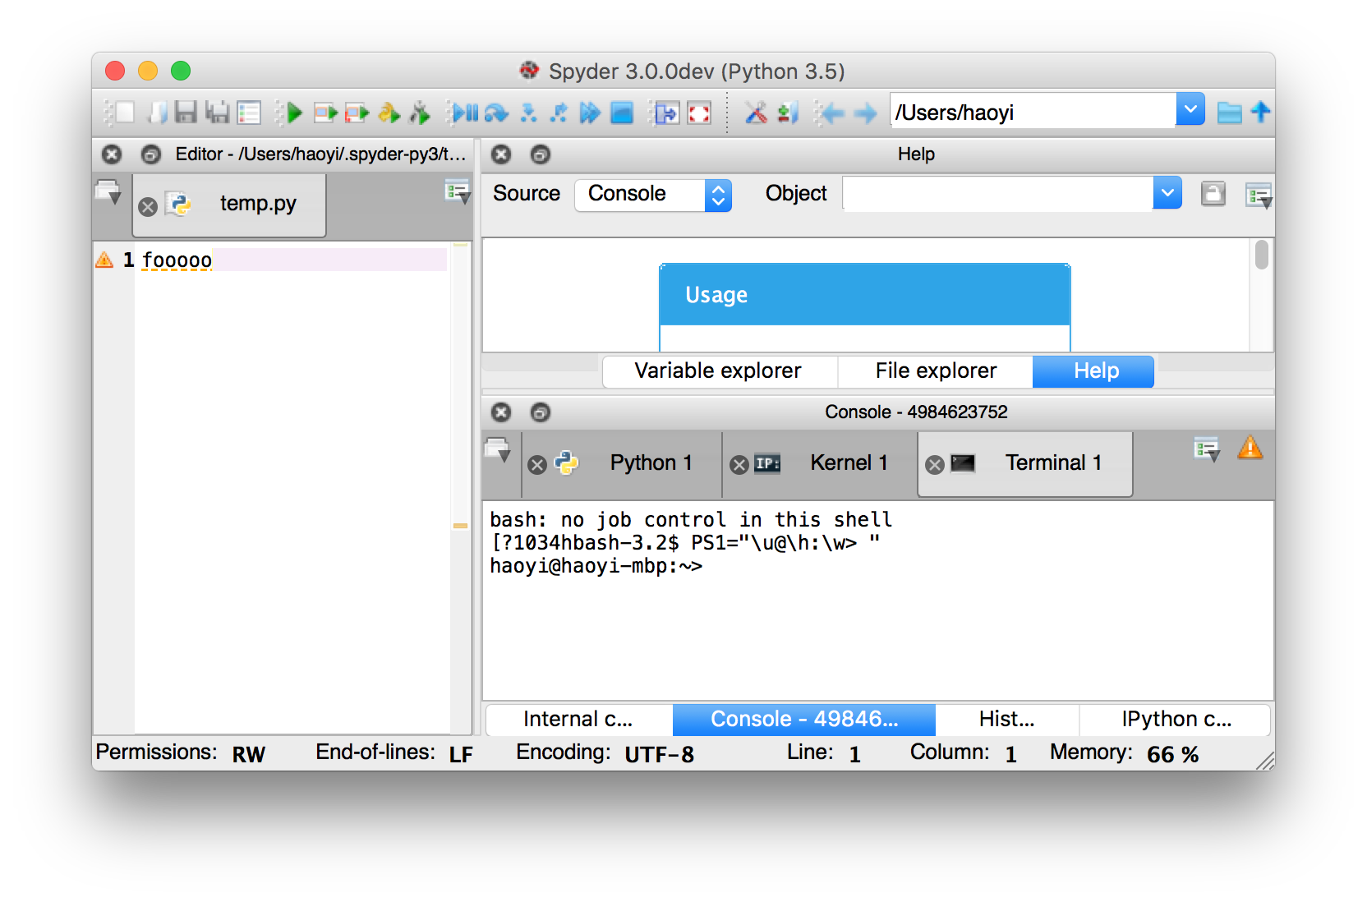The image size is (1367, 902).
Task: Click the working directory path field
Action: (1033, 111)
